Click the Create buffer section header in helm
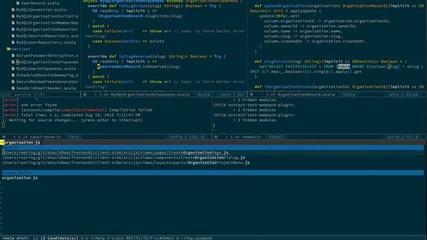The height and width of the screenshot is (240, 427). [x=213, y=173]
